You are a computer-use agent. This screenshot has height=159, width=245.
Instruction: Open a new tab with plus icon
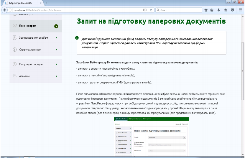click(47, 3)
